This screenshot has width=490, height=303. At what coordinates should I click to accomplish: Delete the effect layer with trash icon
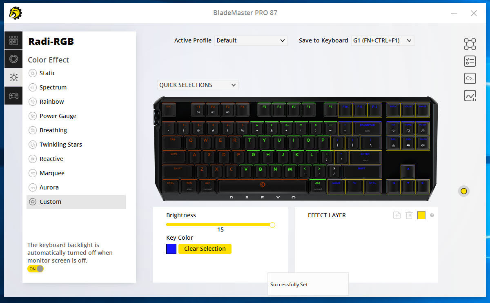point(409,215)
